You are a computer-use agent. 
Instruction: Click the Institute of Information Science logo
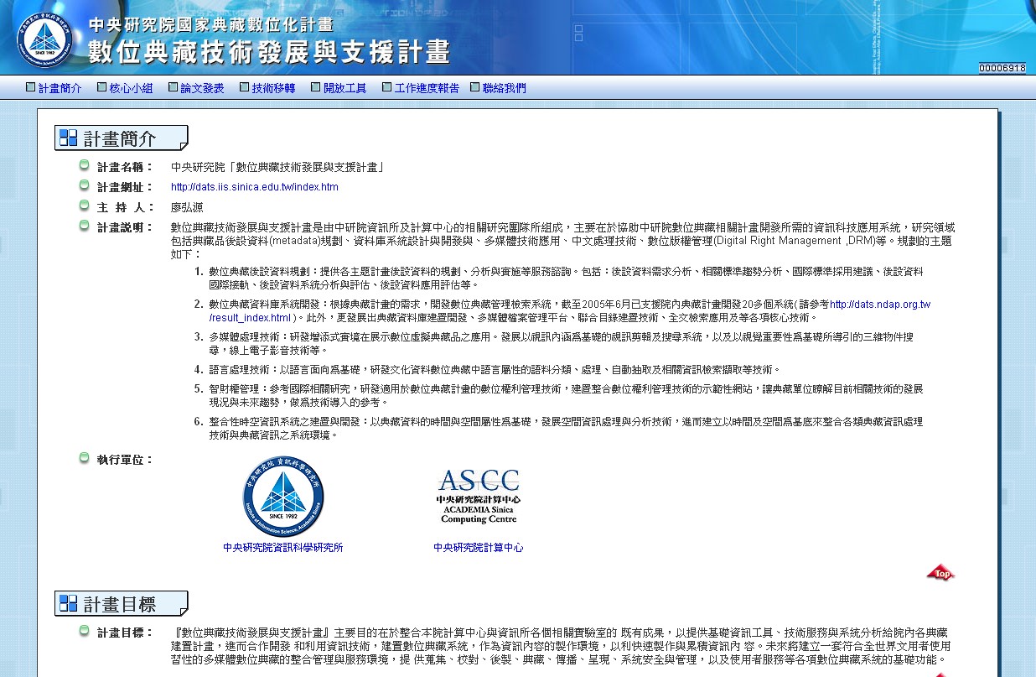click(x=282, y=497)
